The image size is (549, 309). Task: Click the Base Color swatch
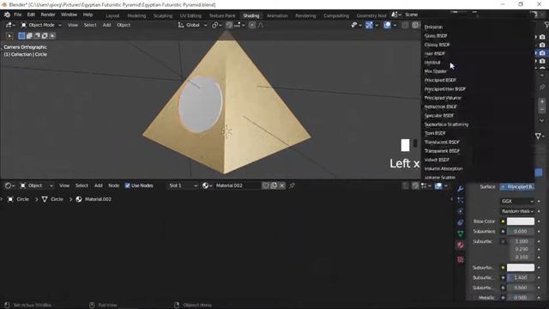pyautogui.click(x=521, y=221)
